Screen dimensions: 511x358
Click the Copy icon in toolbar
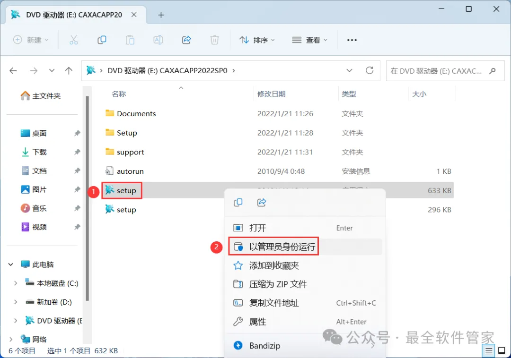(102, 40)
